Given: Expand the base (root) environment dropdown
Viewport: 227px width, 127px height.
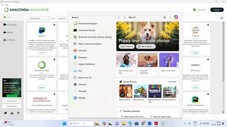Looking at the screenshot, I should (62, 18).
